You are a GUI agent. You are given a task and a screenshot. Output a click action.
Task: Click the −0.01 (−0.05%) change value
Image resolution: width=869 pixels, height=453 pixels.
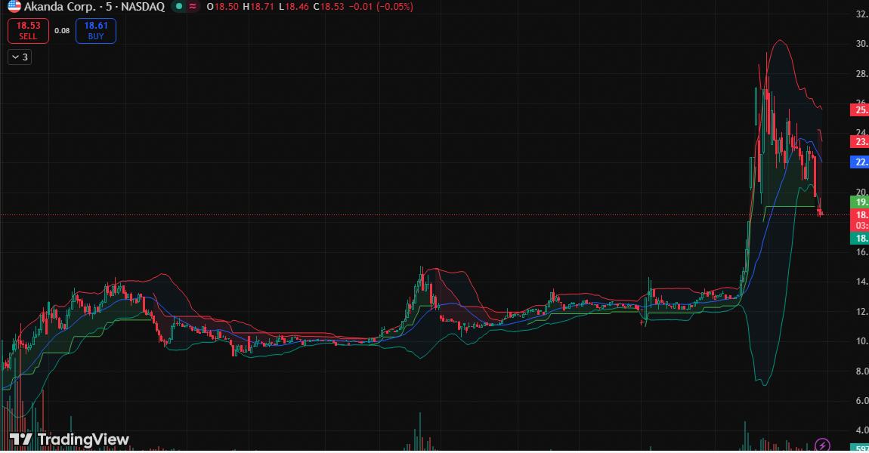coord(381,7)
